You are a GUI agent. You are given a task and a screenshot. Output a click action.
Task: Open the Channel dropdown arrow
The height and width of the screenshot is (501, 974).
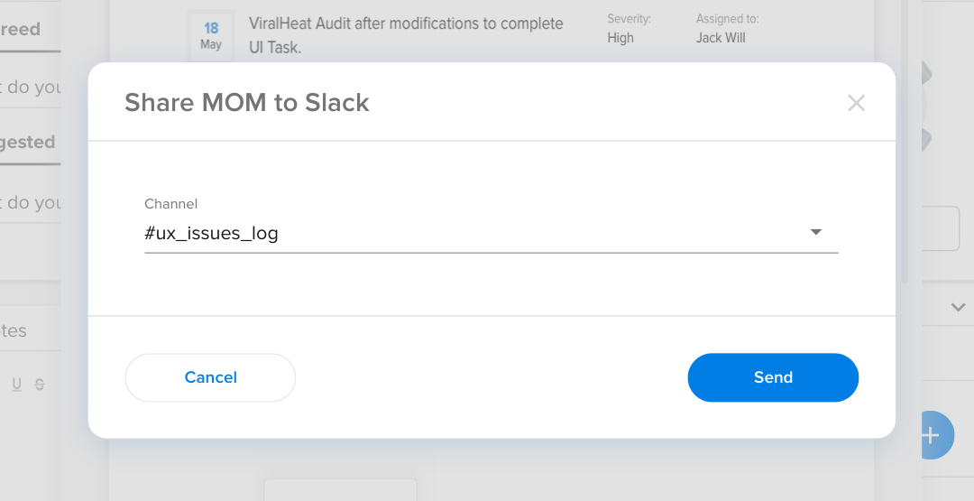pos(815,232)
